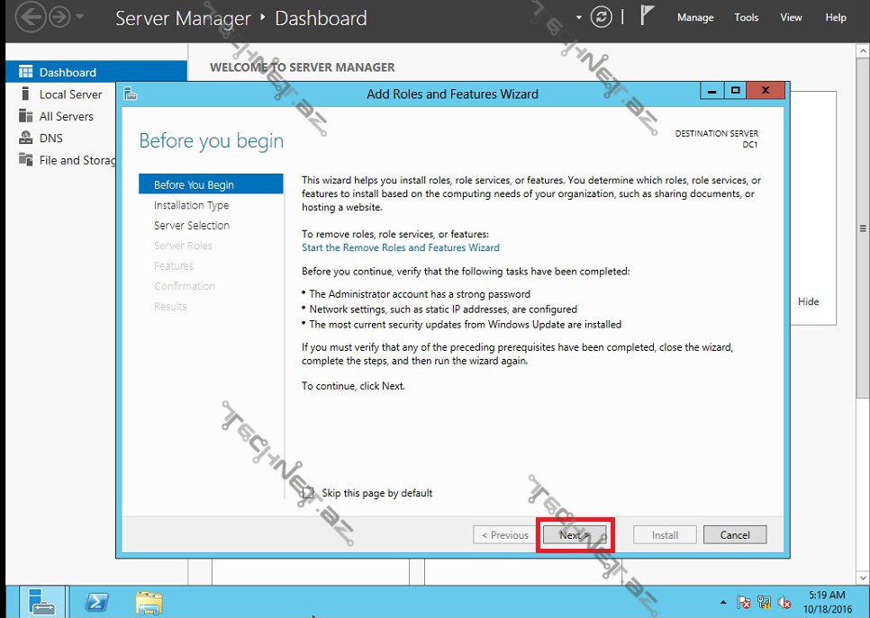Viewport: 870px width, 618px height.
Task: Open File Explorer from the taskbar
Action: (x=149, y=602)
